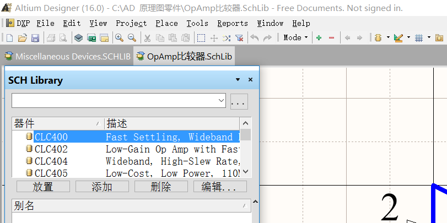Open the Reports menu
Viewport: 447px width, 223px height.
pyautogui.click(x=233, y=23)
